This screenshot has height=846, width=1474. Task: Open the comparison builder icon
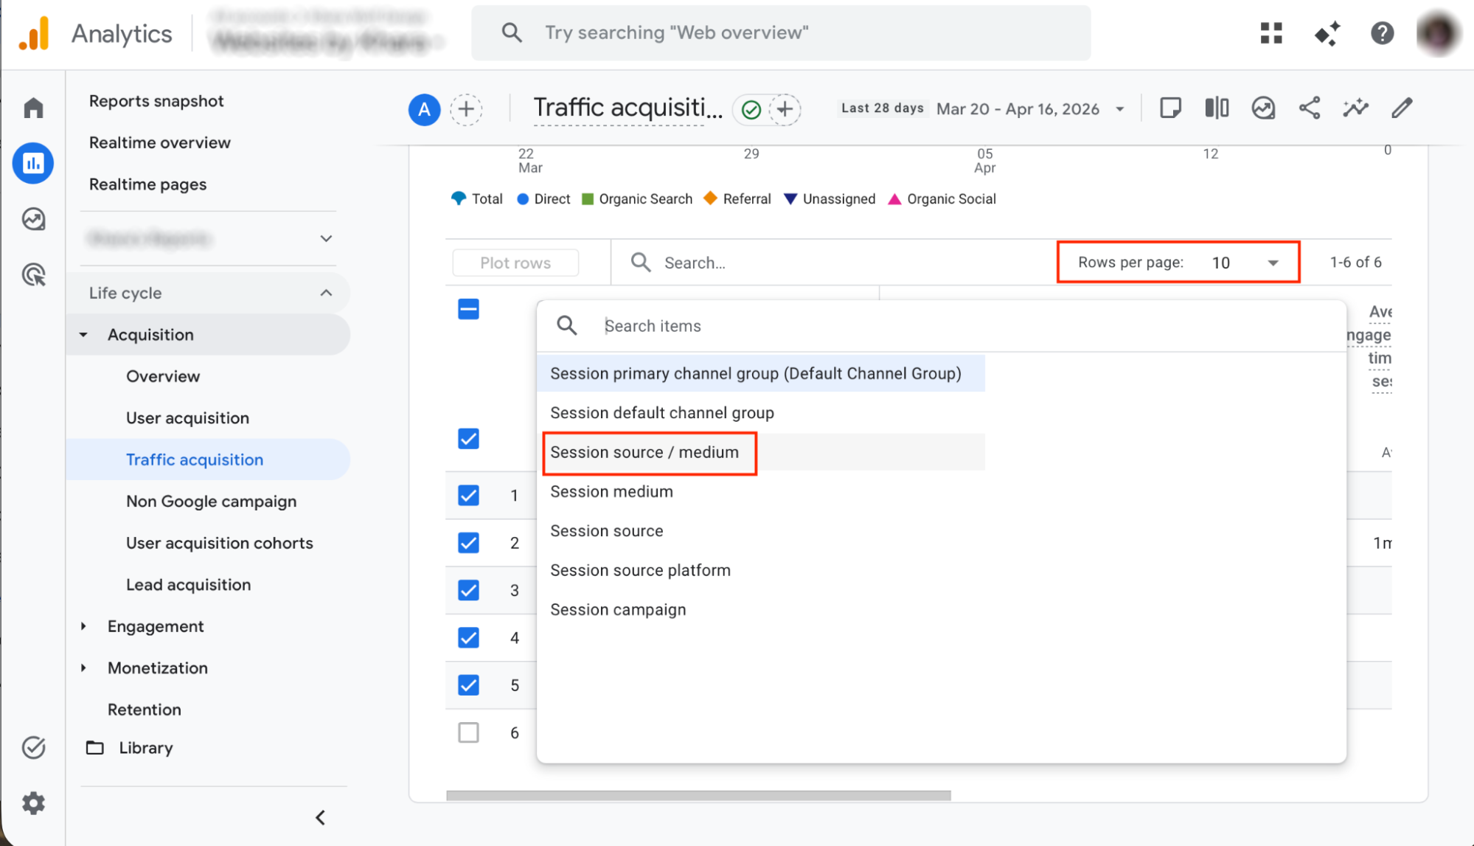pyautogui.click(x=1216, y=108)
